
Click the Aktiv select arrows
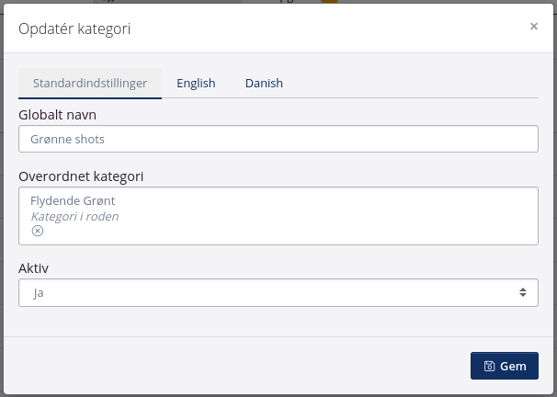tap(523, 292)
